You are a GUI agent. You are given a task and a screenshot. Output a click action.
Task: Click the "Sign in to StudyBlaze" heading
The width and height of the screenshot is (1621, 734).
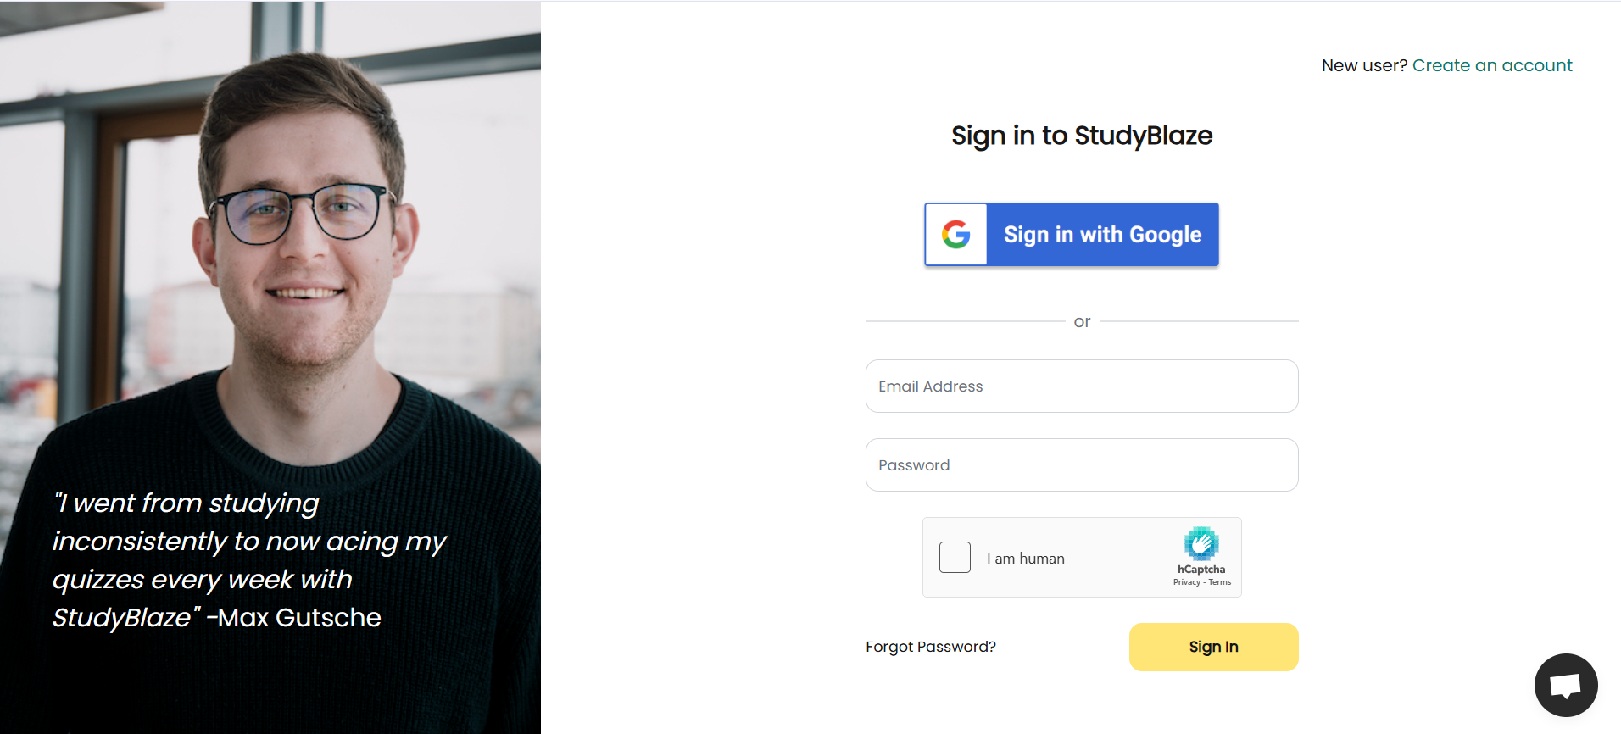coord(1081,136)
